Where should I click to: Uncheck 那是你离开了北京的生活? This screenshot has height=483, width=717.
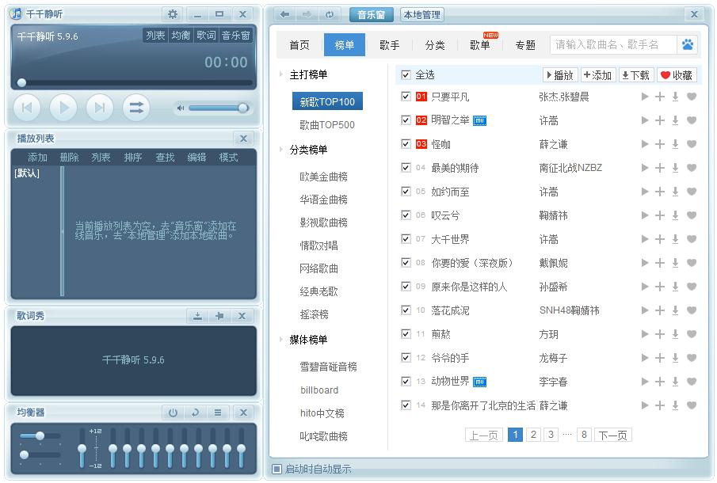pos(406,405)
